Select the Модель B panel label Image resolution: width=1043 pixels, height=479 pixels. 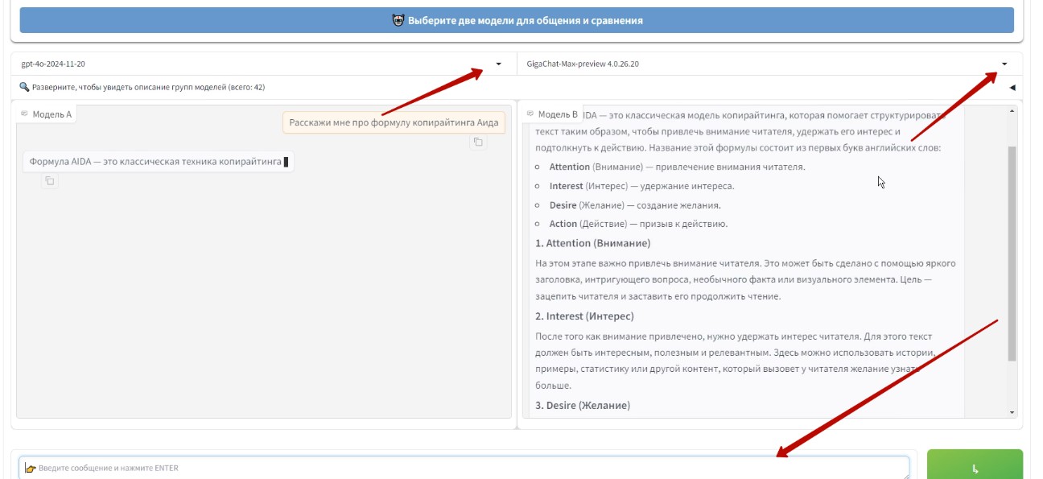point(557,114)
